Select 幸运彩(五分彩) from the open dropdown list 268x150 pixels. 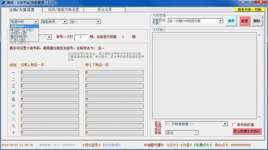point(22,30)
